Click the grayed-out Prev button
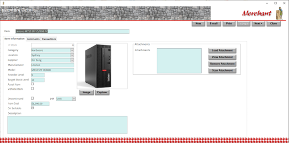 click(x=243, y=23)
